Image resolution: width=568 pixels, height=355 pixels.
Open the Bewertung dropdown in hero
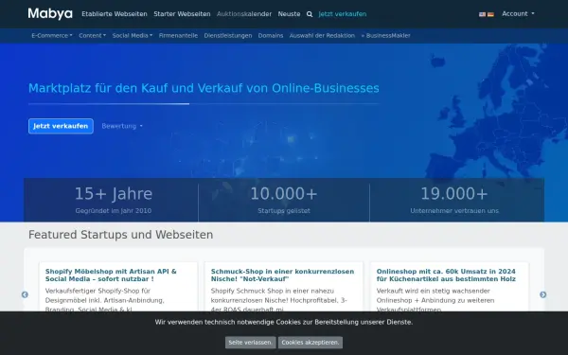click(x=122, y=126)
